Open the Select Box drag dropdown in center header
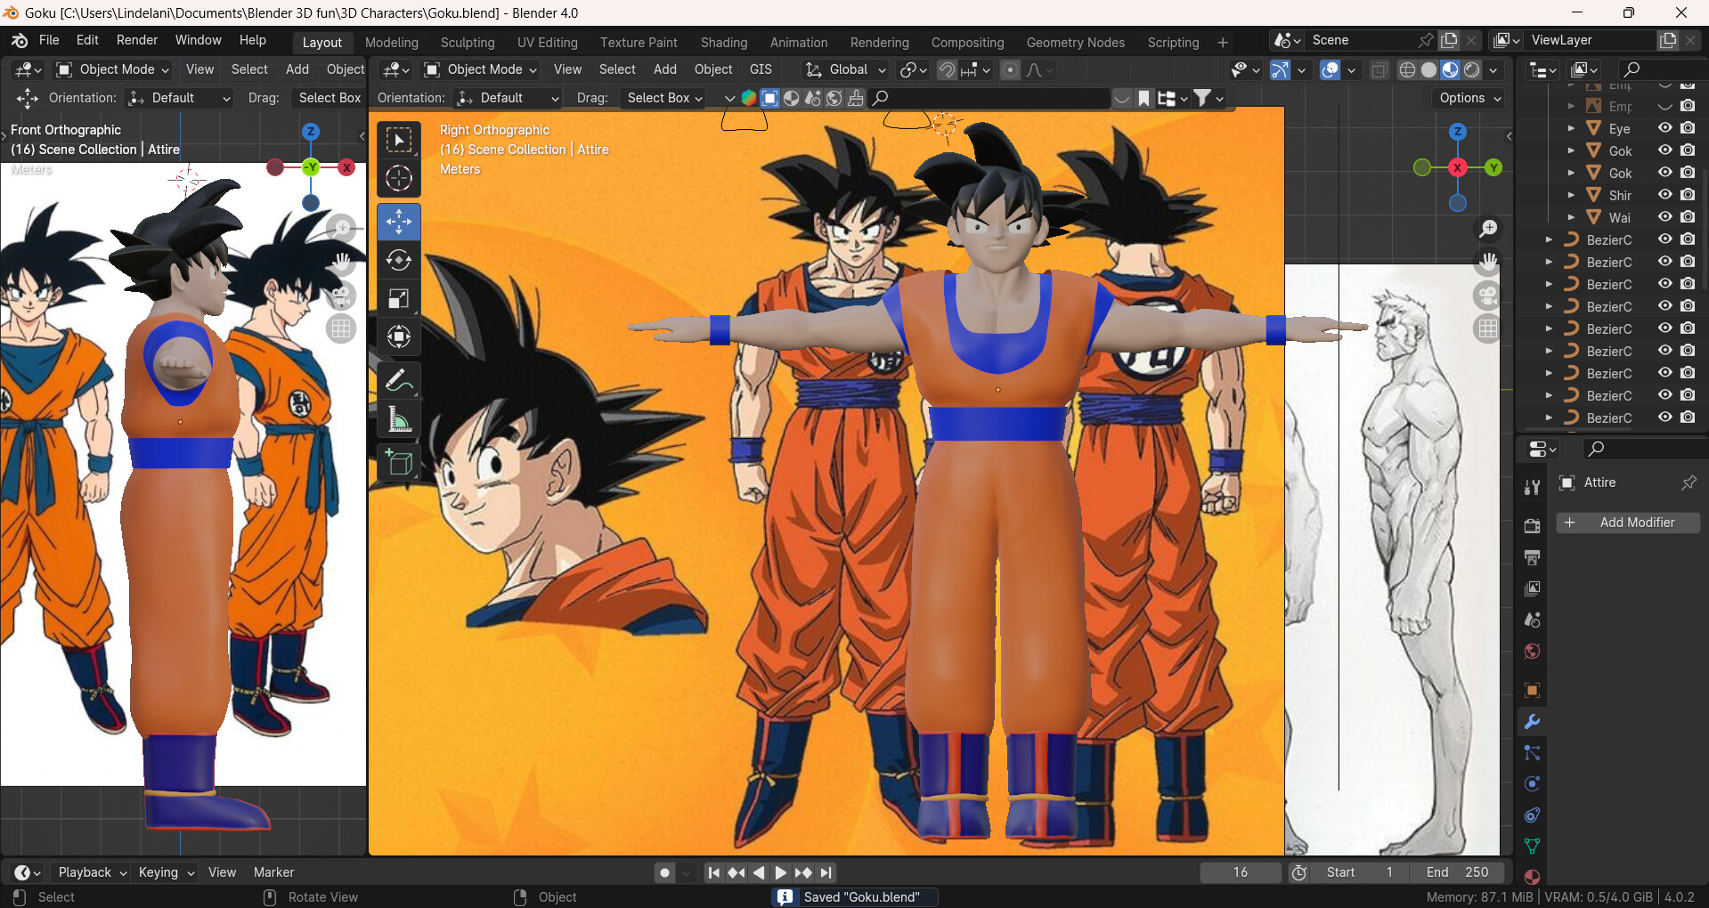The height and width of the screenshot is (908, 1709). point(664,98)
